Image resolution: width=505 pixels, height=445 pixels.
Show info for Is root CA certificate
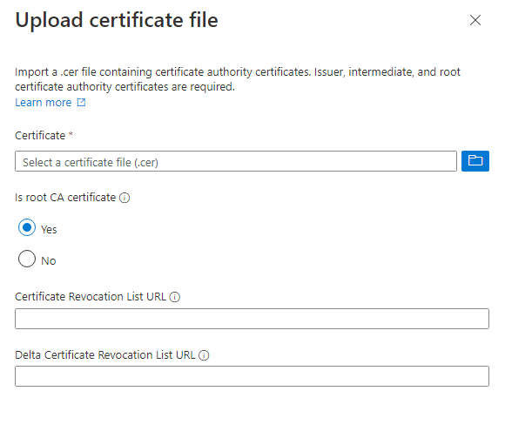tap(125, 198)
